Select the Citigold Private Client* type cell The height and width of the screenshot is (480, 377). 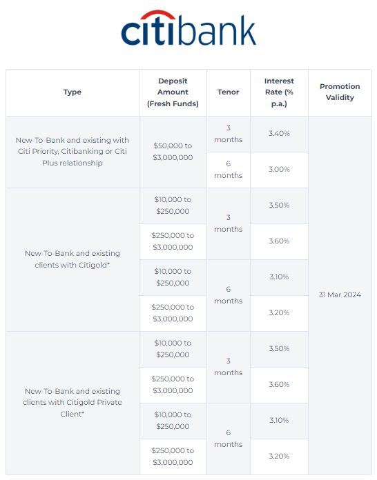click(x=72, y=403)
